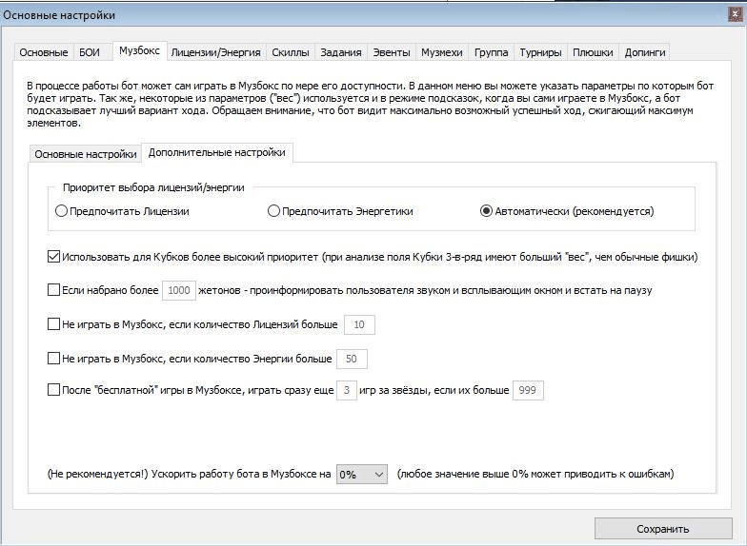Click the 'Основные настройки' window title text
Viewport: 747px width, 546px height.
59,15
